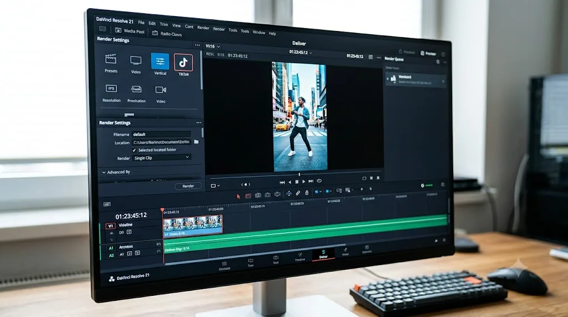Open the viewer mode dropdown below preview

tap(215, 186)
